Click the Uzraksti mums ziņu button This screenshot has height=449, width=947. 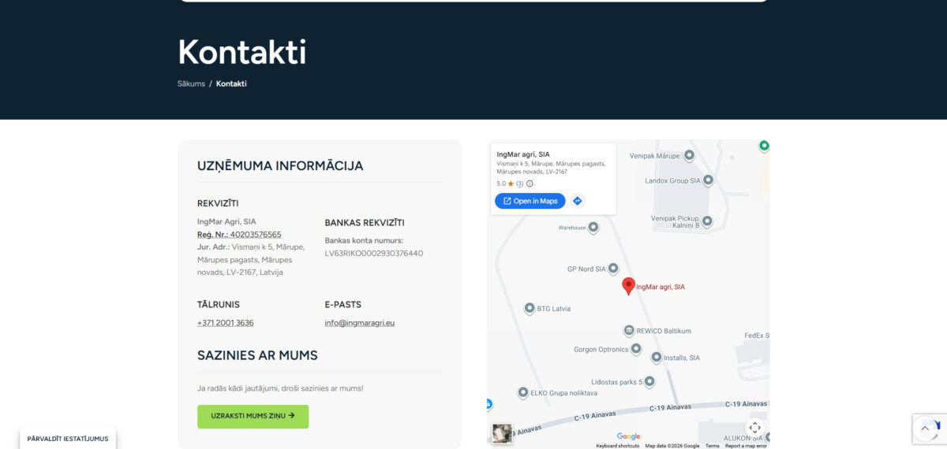pos(253,416)
